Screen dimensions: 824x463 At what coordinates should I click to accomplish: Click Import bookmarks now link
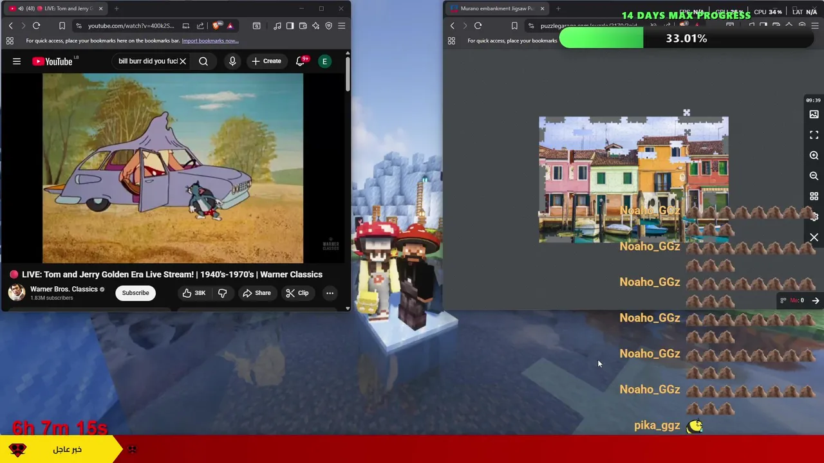pos(210,41)
